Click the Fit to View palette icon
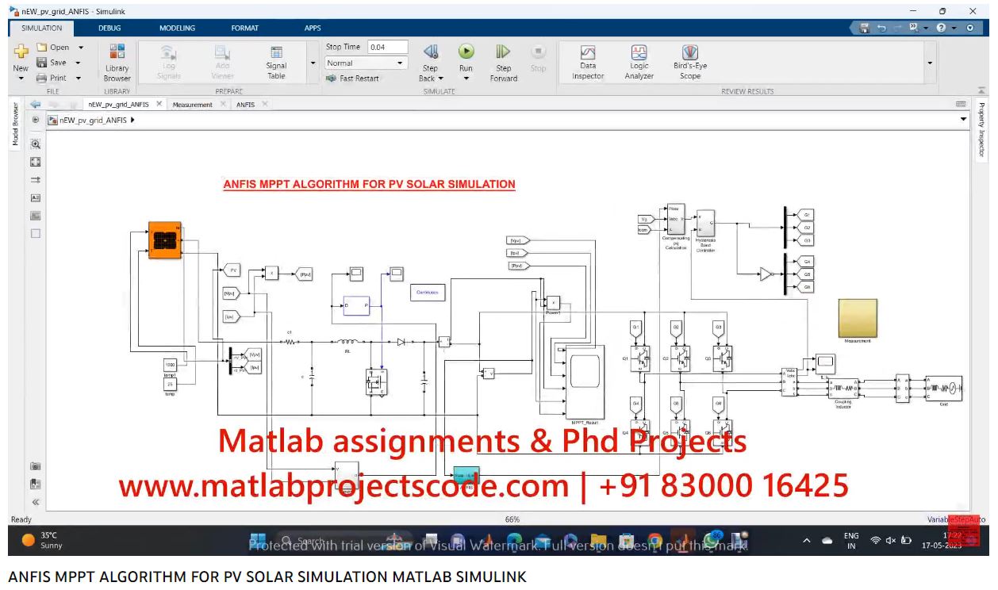 [35, 162]
